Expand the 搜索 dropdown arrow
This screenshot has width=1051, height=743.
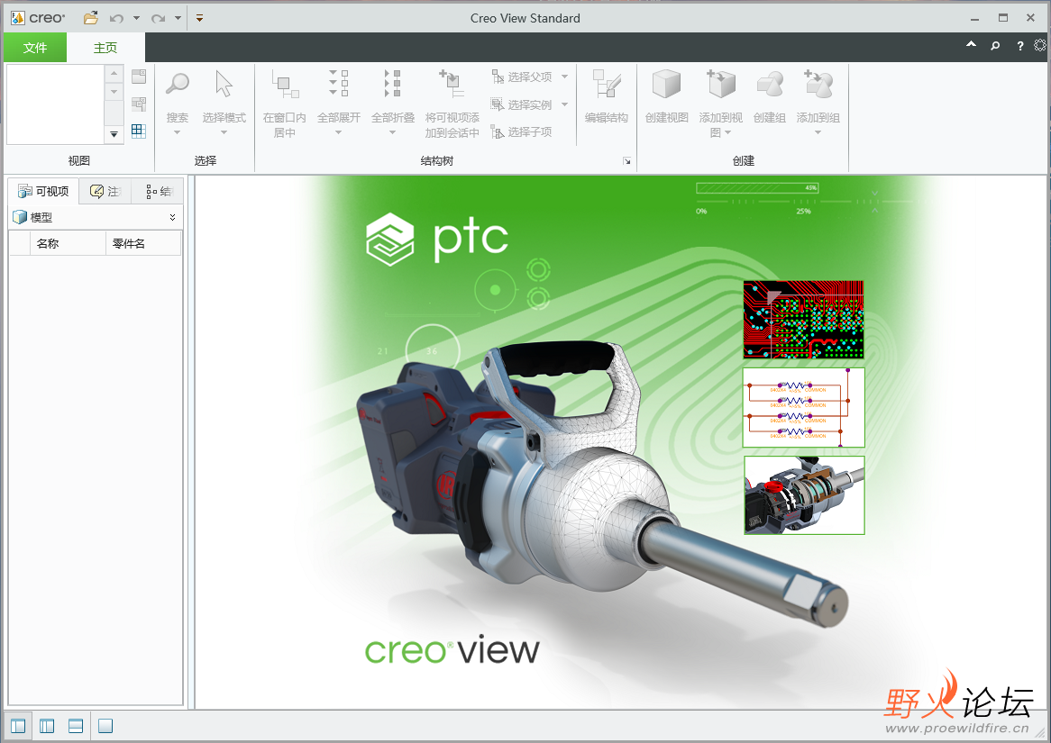click(177, 132)
